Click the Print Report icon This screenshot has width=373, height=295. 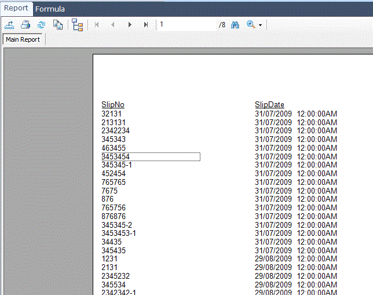point(25,25)
